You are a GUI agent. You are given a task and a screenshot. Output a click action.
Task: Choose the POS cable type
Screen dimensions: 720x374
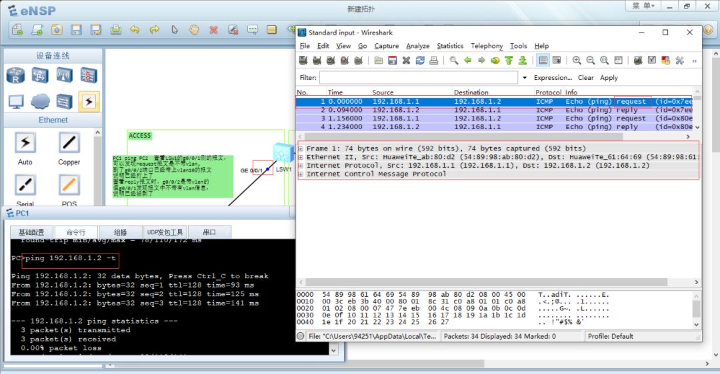pos(69,185)
